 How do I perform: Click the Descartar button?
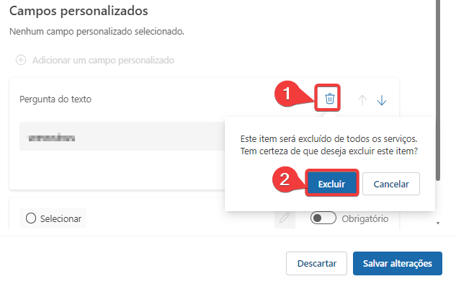click(x=316, y=263)
